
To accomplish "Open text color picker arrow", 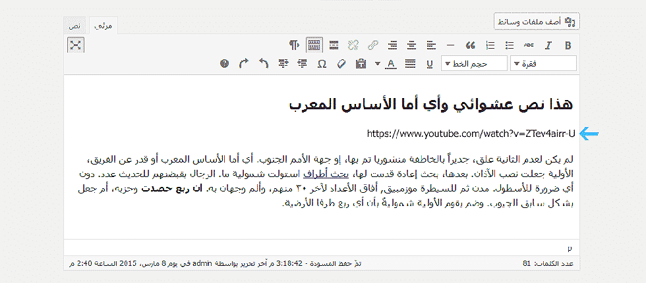I will click(377, 64).
